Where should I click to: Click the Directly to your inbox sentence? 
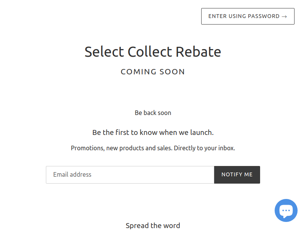coord(204,148)
